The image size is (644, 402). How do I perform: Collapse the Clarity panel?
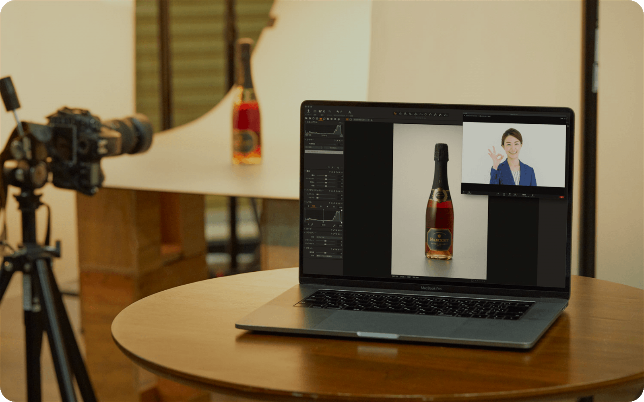305,232
